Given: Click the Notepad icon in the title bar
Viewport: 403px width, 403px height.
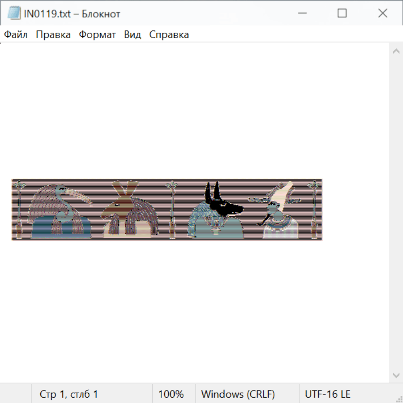Looking at the screenshot, I should pos(14,13).
